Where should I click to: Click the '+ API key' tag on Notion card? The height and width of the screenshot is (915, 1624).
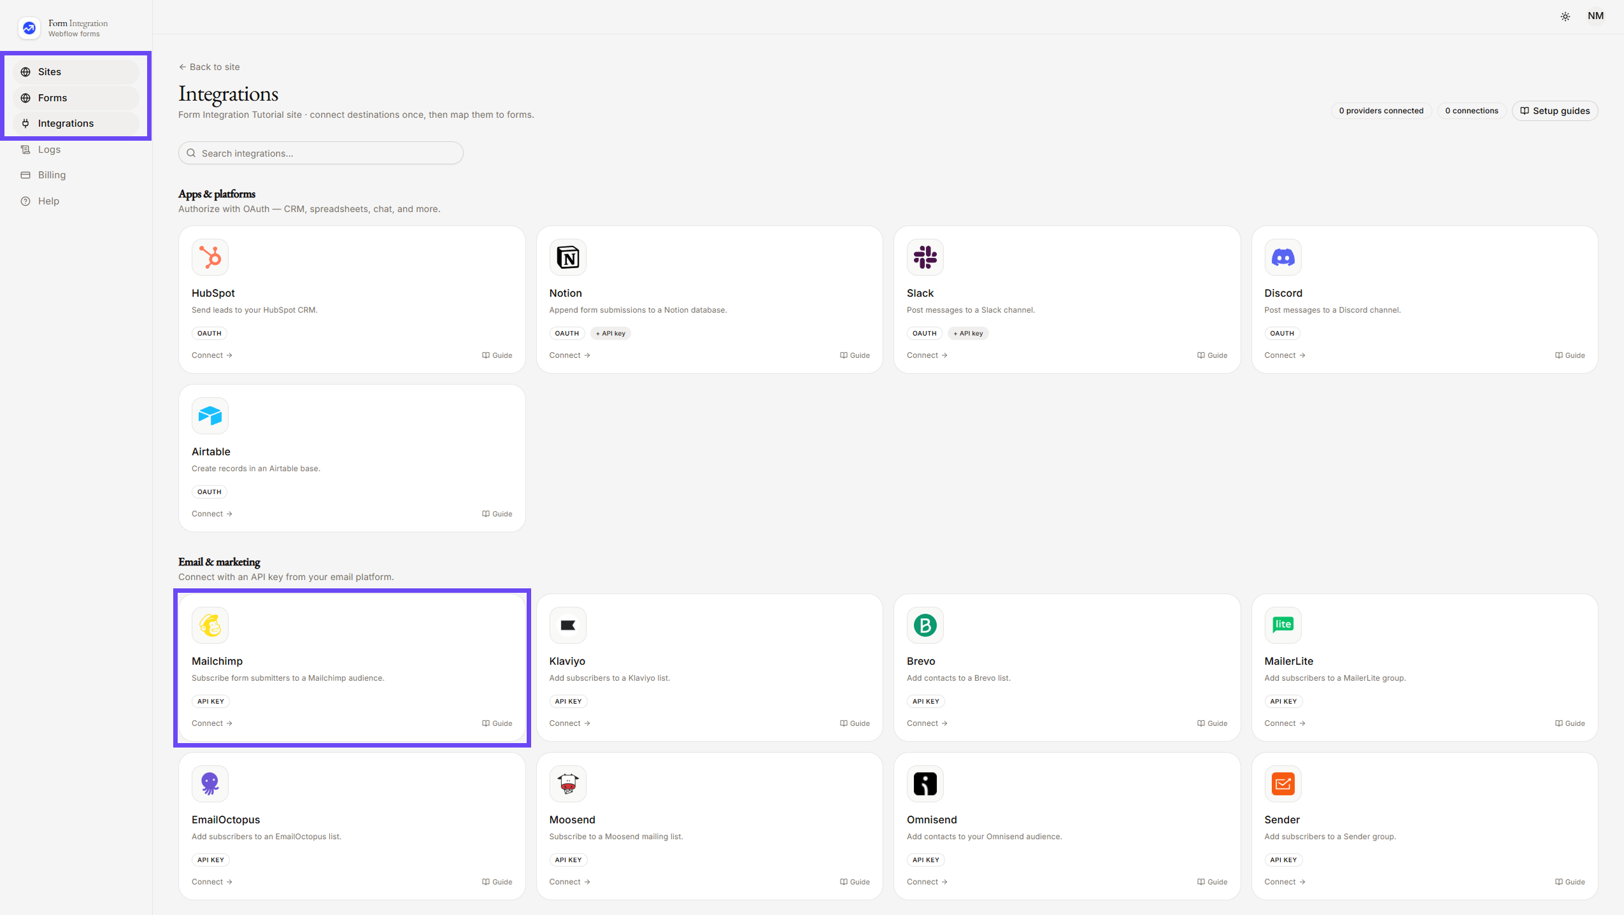(x=611, y=334)
